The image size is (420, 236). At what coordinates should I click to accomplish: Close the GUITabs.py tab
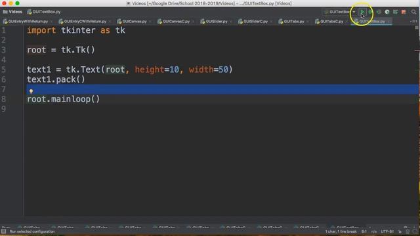coord(308,22)
